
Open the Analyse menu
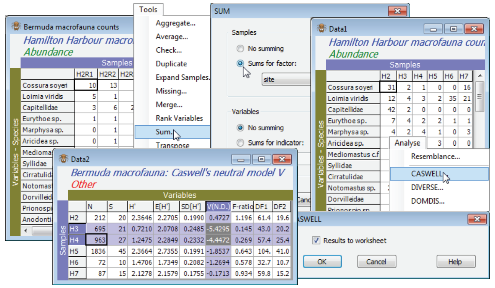(407, 143)
